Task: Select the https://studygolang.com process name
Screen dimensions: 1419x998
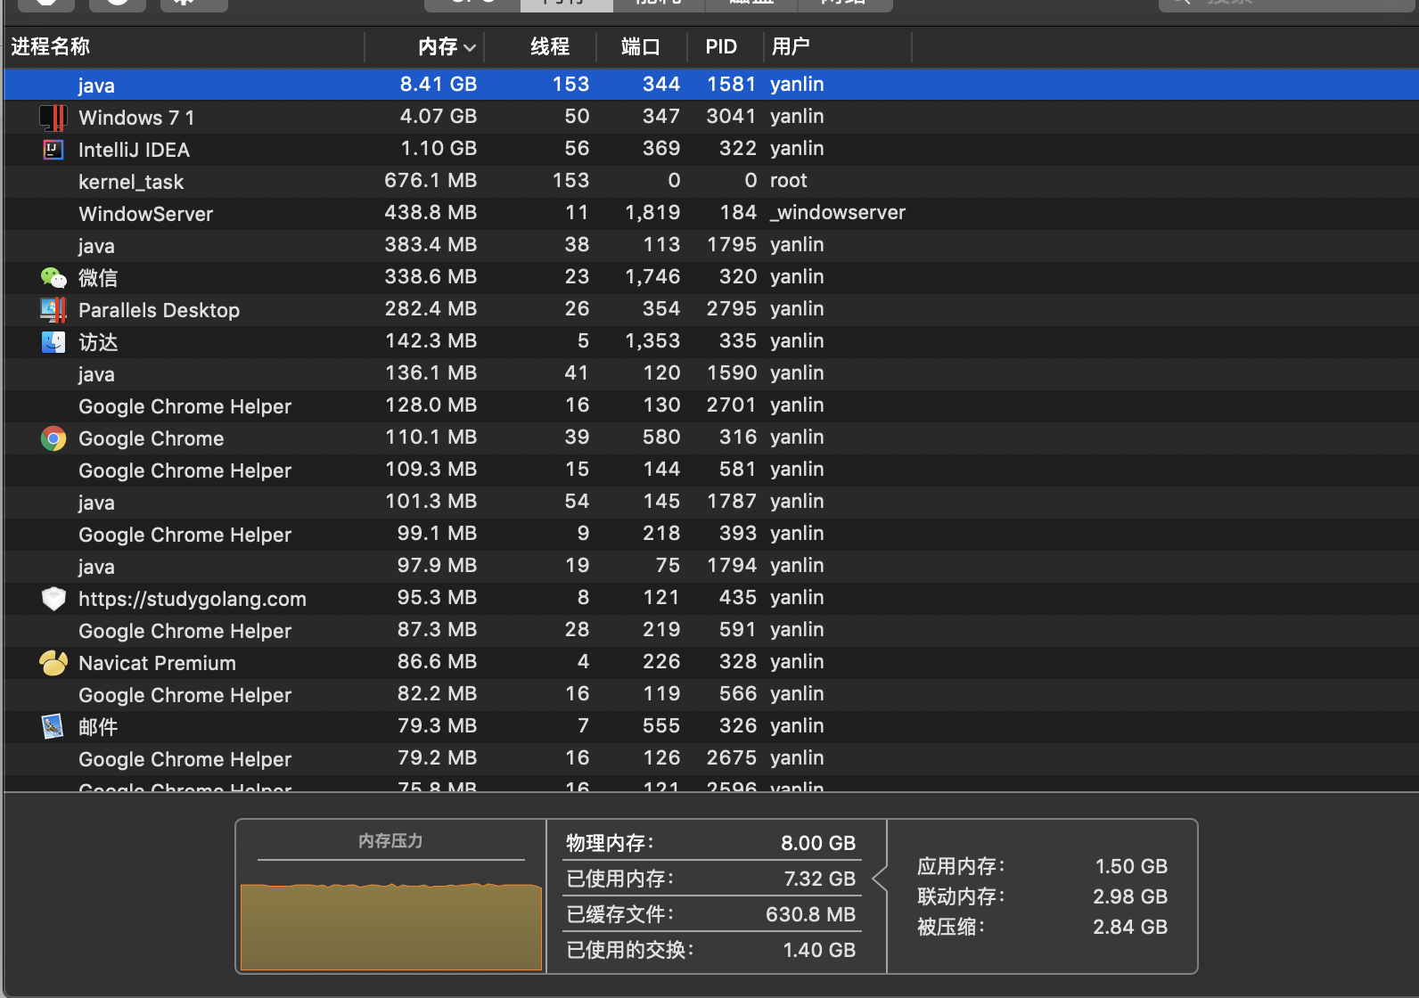Action: coord(193,599)
